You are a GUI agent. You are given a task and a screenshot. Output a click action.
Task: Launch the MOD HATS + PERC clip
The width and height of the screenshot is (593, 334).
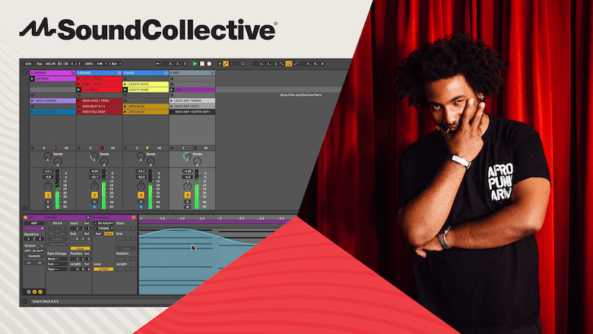pos(78,100)
